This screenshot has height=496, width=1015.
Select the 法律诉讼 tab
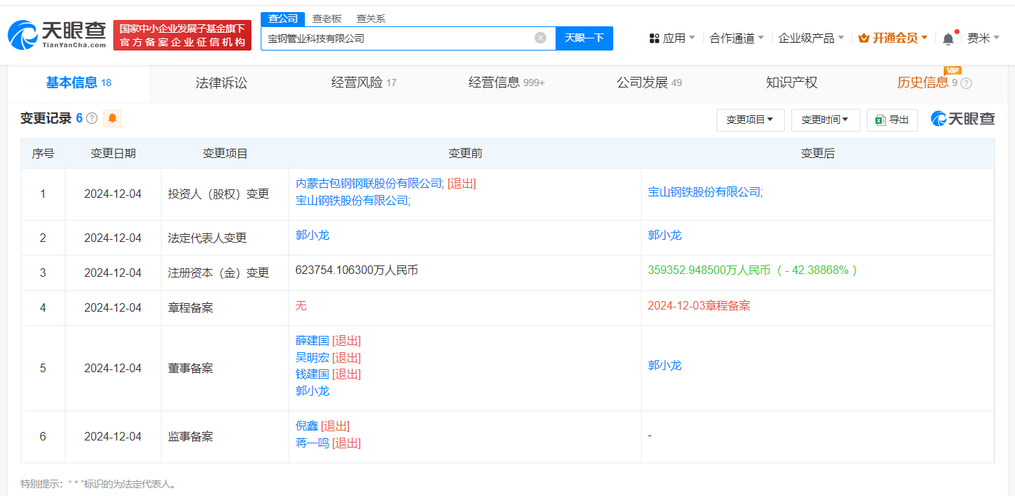(x=222, y=83)
